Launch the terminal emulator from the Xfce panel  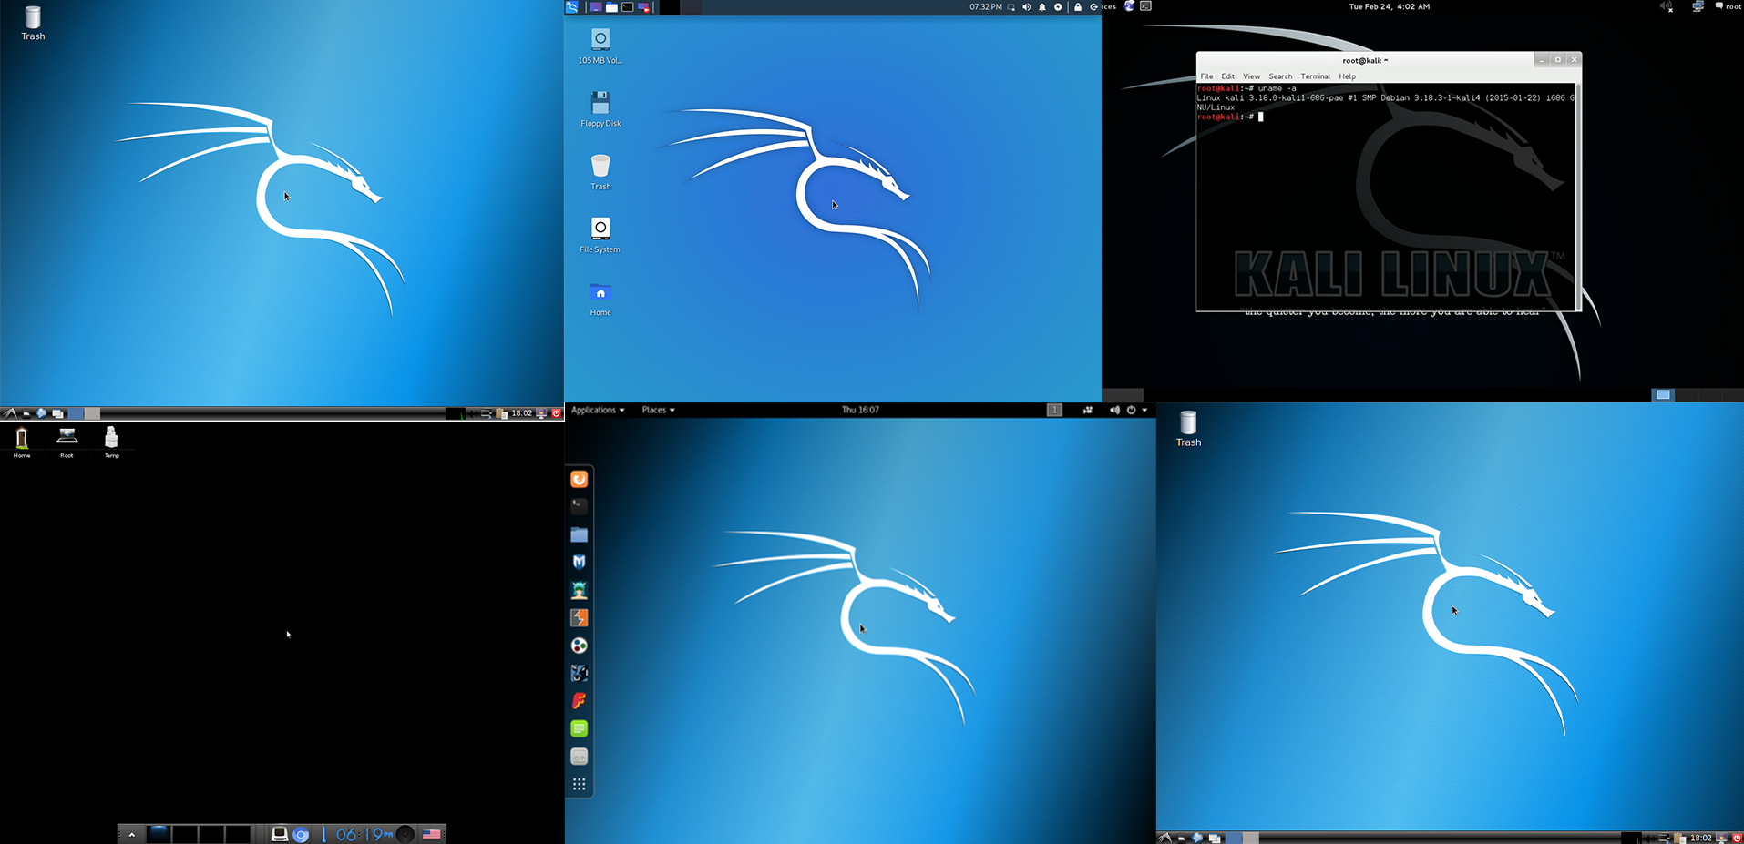click(x=627, y=7)
